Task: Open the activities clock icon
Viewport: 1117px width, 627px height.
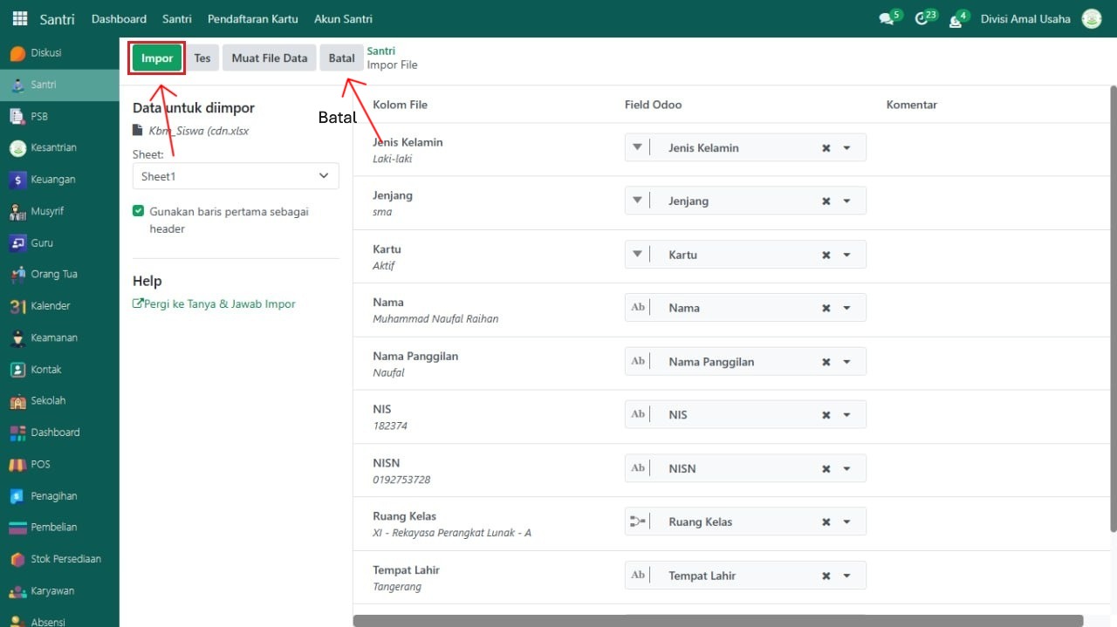Action: coord(922,19)
